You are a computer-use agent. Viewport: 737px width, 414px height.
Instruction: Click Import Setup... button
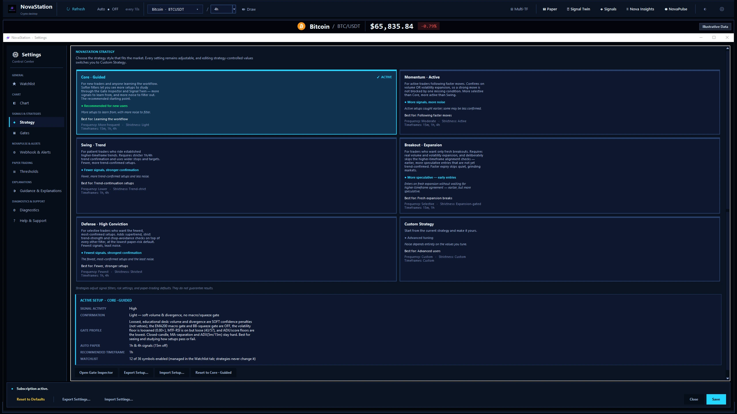pos(172,372)
